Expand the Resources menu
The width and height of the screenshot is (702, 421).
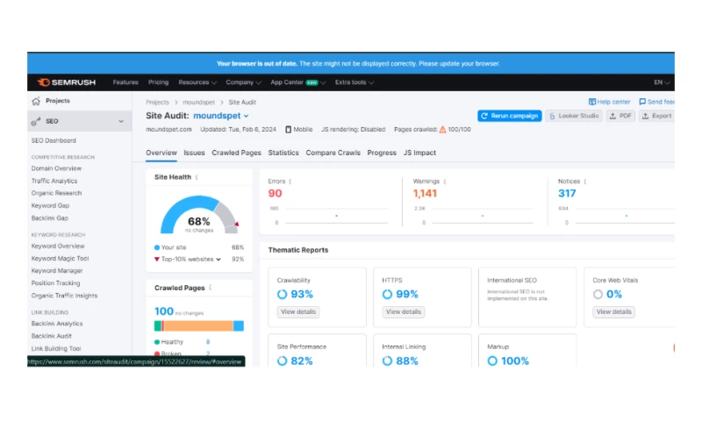(197, 82)
